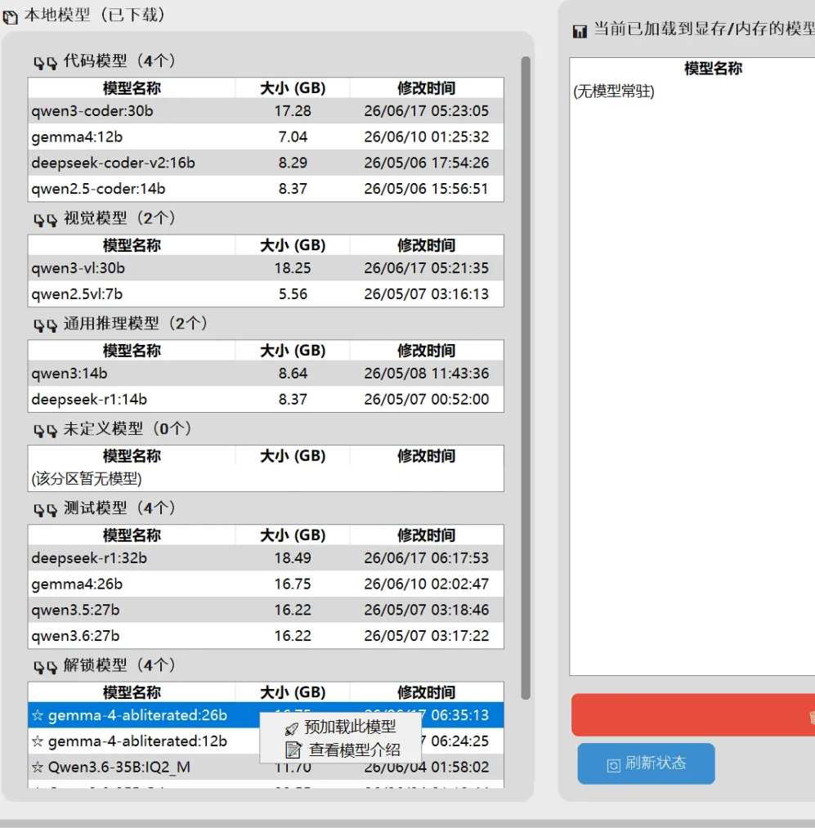Click 模型名称 header in code models table
This screenshot has height=837, width=815.
point(132,88)
